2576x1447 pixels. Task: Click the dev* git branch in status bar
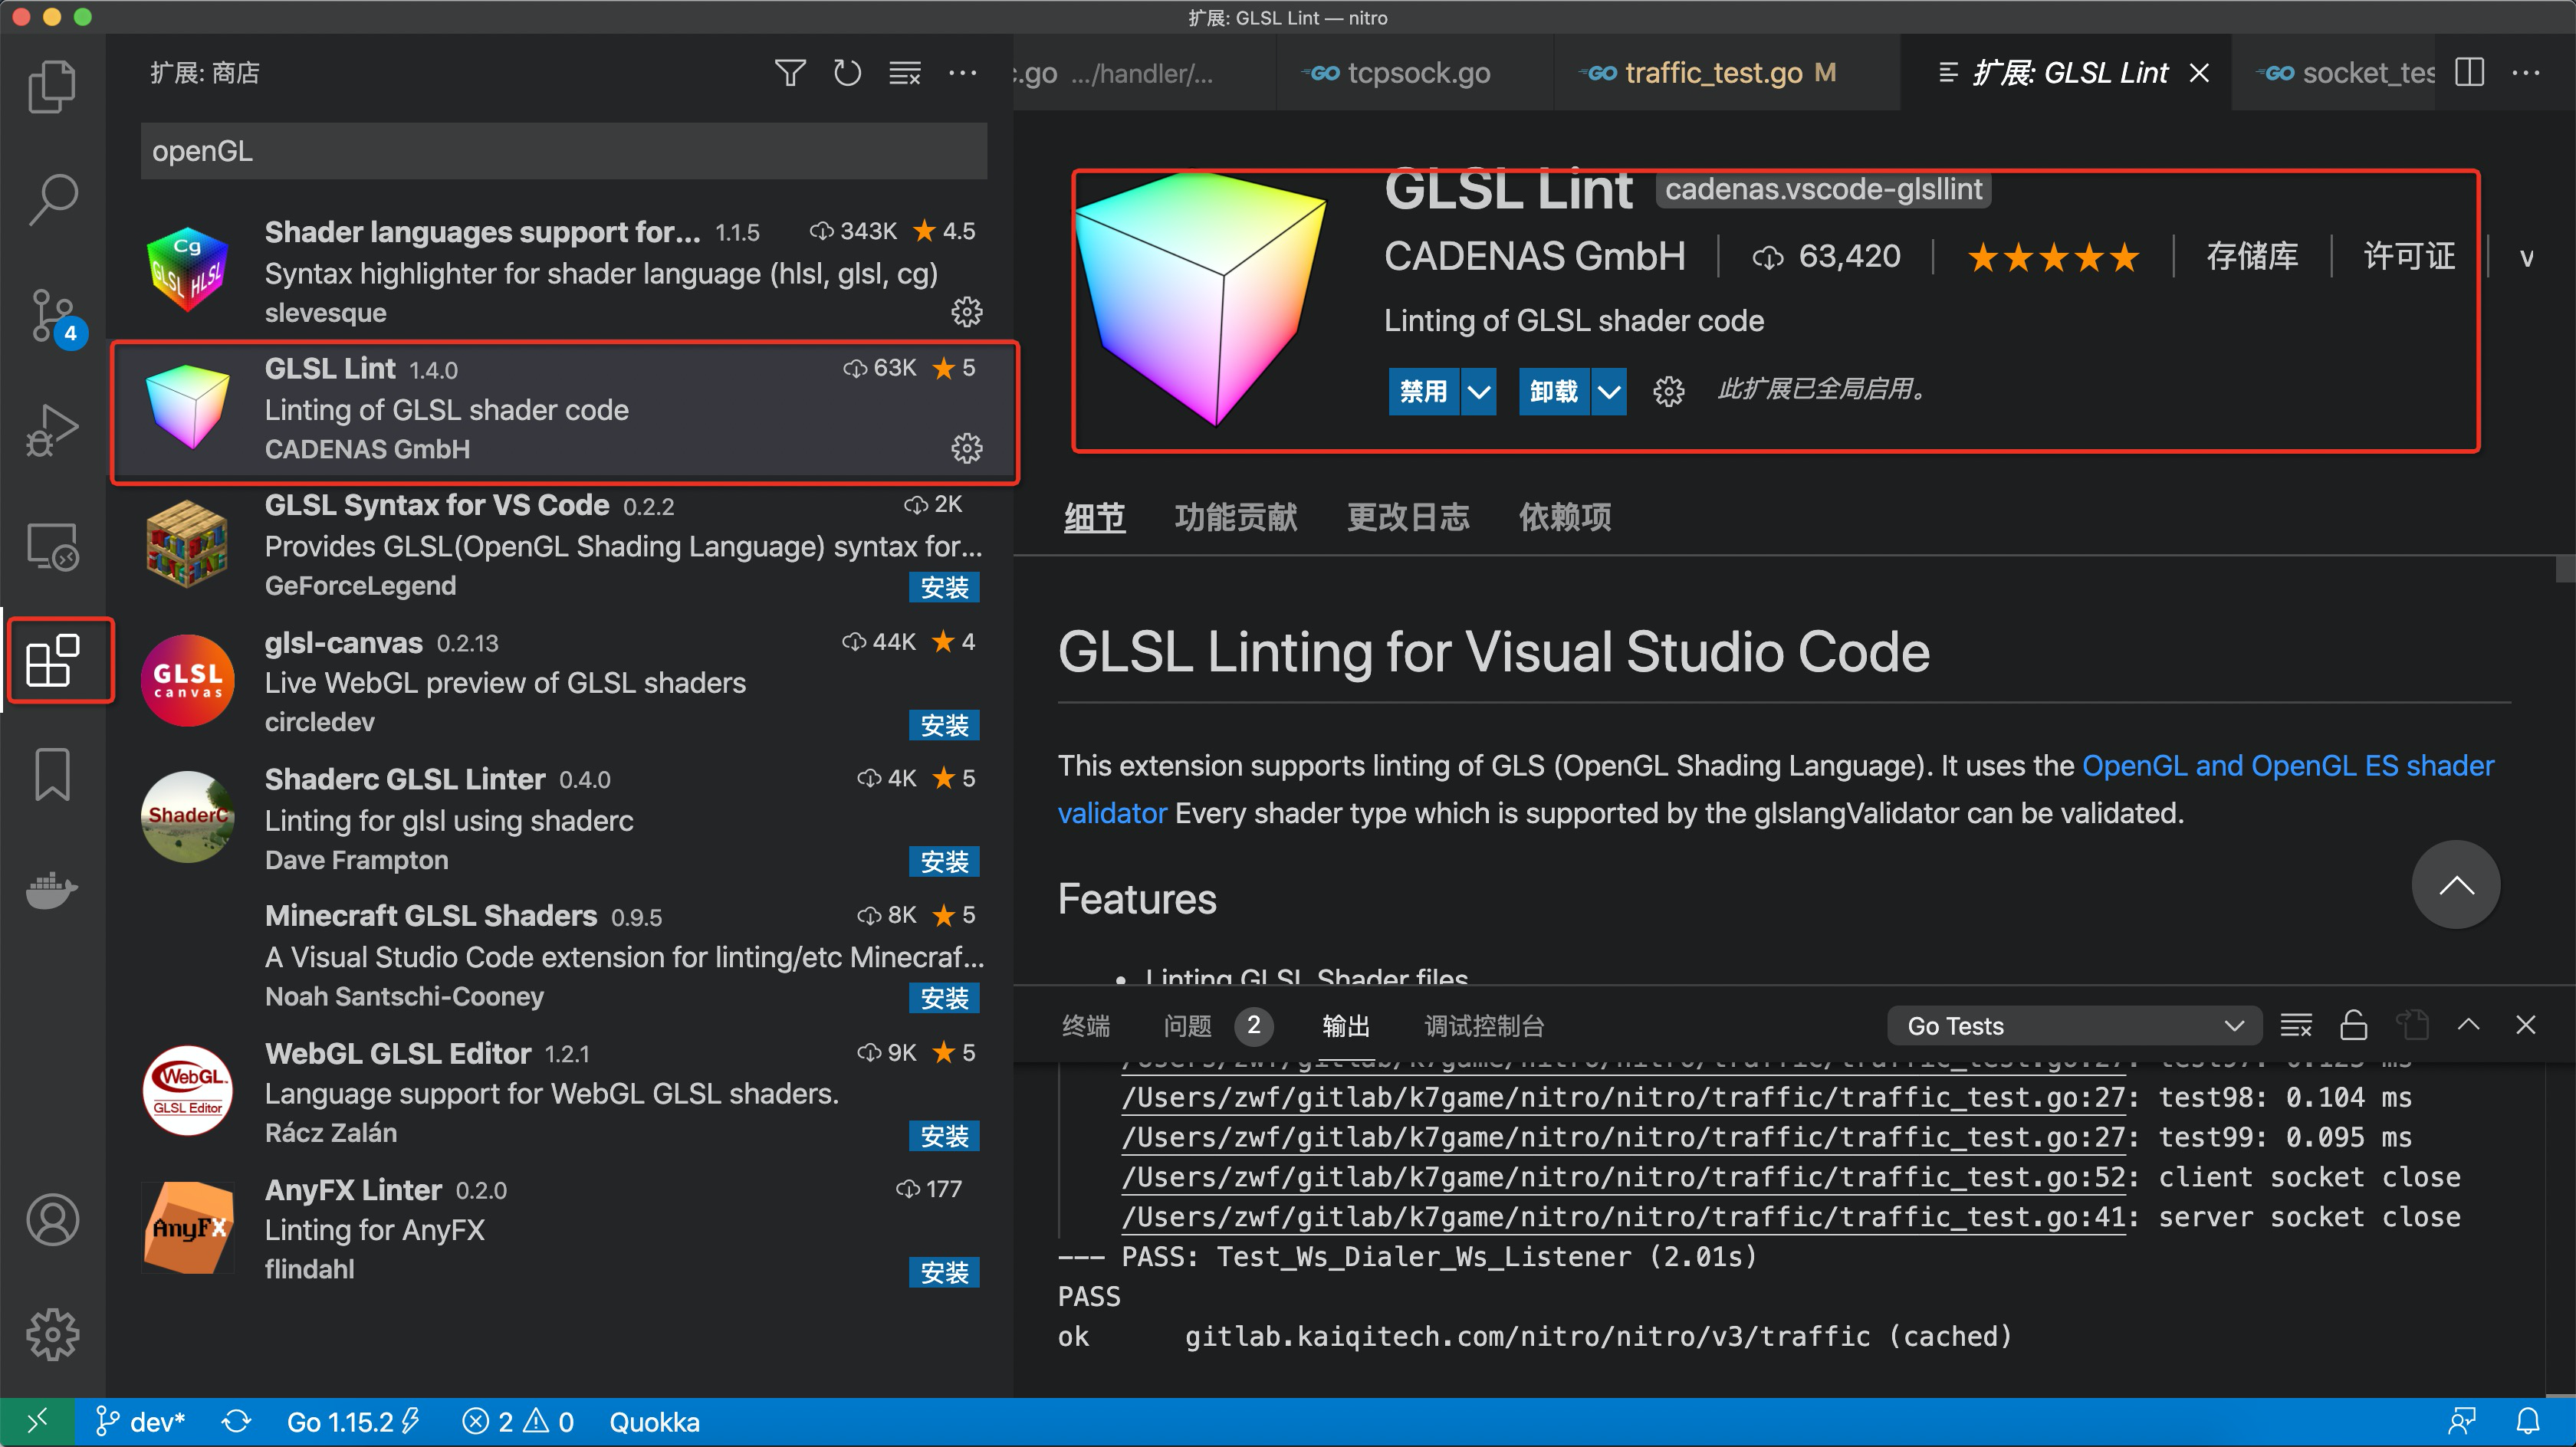pyautogui.click(x=140, y=1421)
